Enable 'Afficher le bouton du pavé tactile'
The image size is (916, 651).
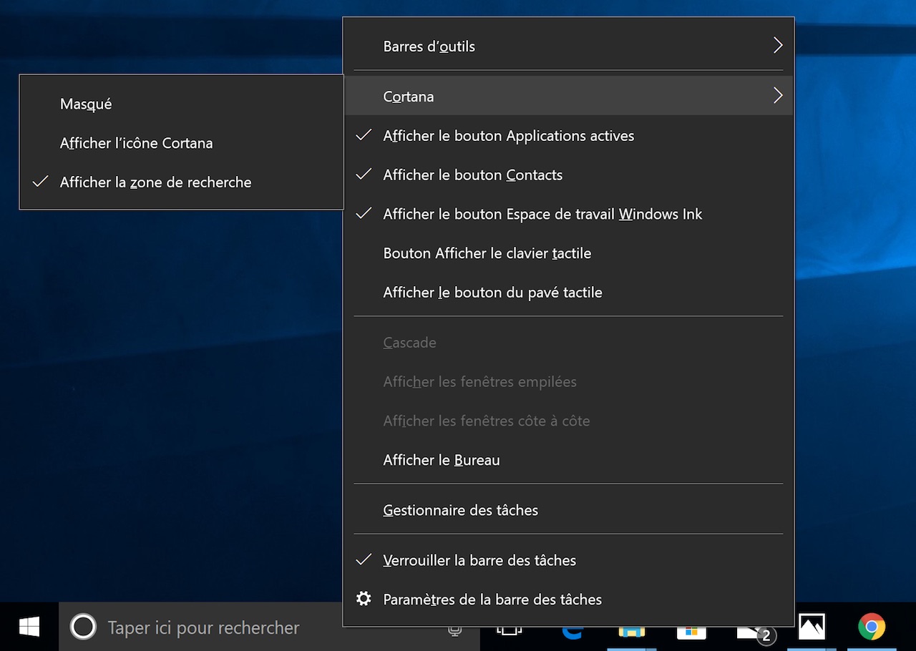point(569,293)
